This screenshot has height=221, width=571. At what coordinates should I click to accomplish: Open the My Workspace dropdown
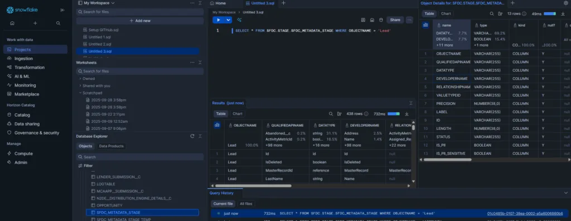(96, 3)
